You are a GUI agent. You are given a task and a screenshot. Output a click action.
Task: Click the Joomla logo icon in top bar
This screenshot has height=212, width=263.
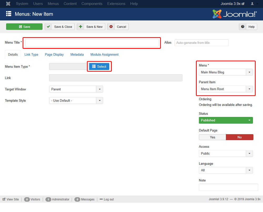8,4
